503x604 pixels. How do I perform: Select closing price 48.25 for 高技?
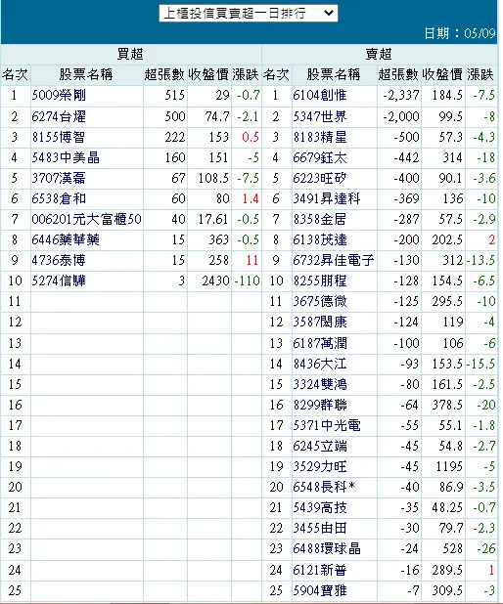pyautogui.click(x=447, y=507)
